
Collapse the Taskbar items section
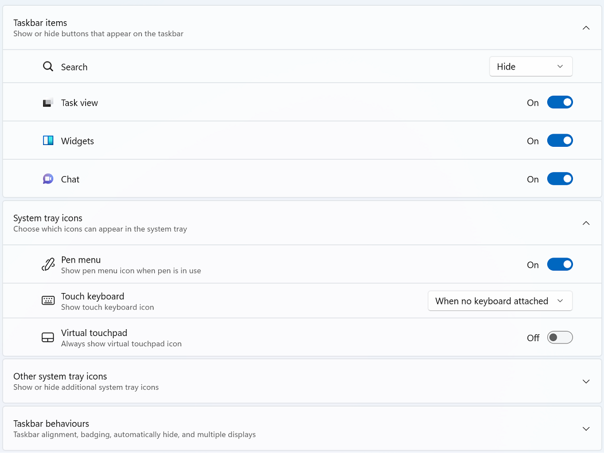(586, 28)
